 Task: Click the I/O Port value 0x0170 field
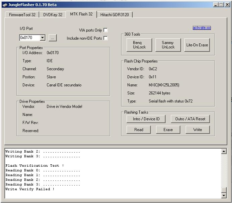click(30, 38)
